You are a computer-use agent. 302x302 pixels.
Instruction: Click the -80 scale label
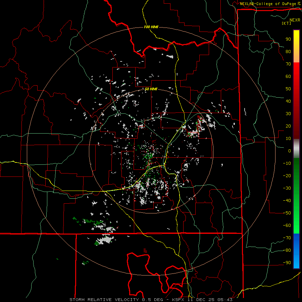click(x=287, y=250)
